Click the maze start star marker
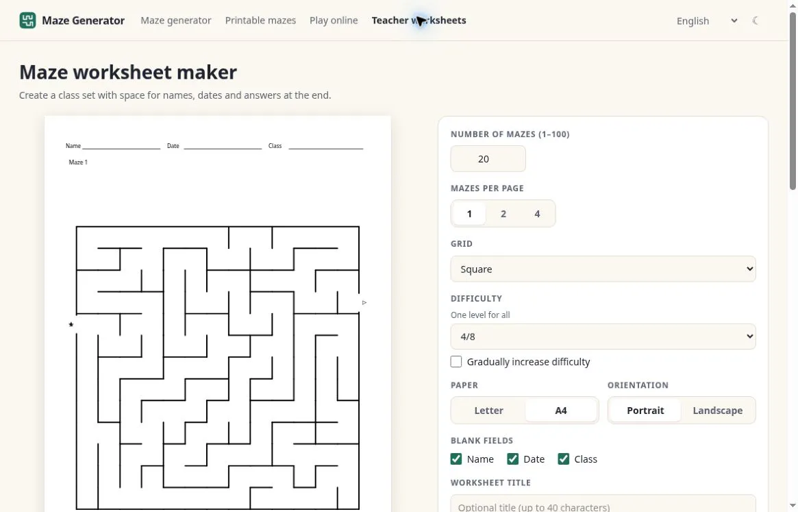Viewport: 798px width, 512px height. [71, 324]
